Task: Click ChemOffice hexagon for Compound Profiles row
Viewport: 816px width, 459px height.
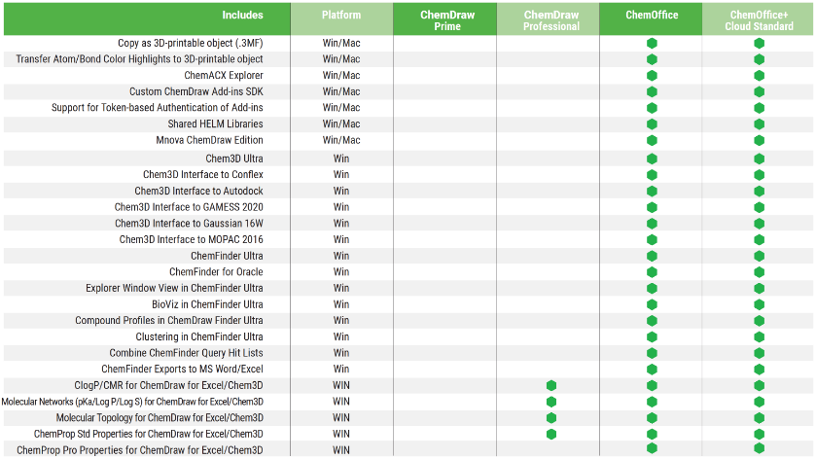Action: tap(652, 321)
